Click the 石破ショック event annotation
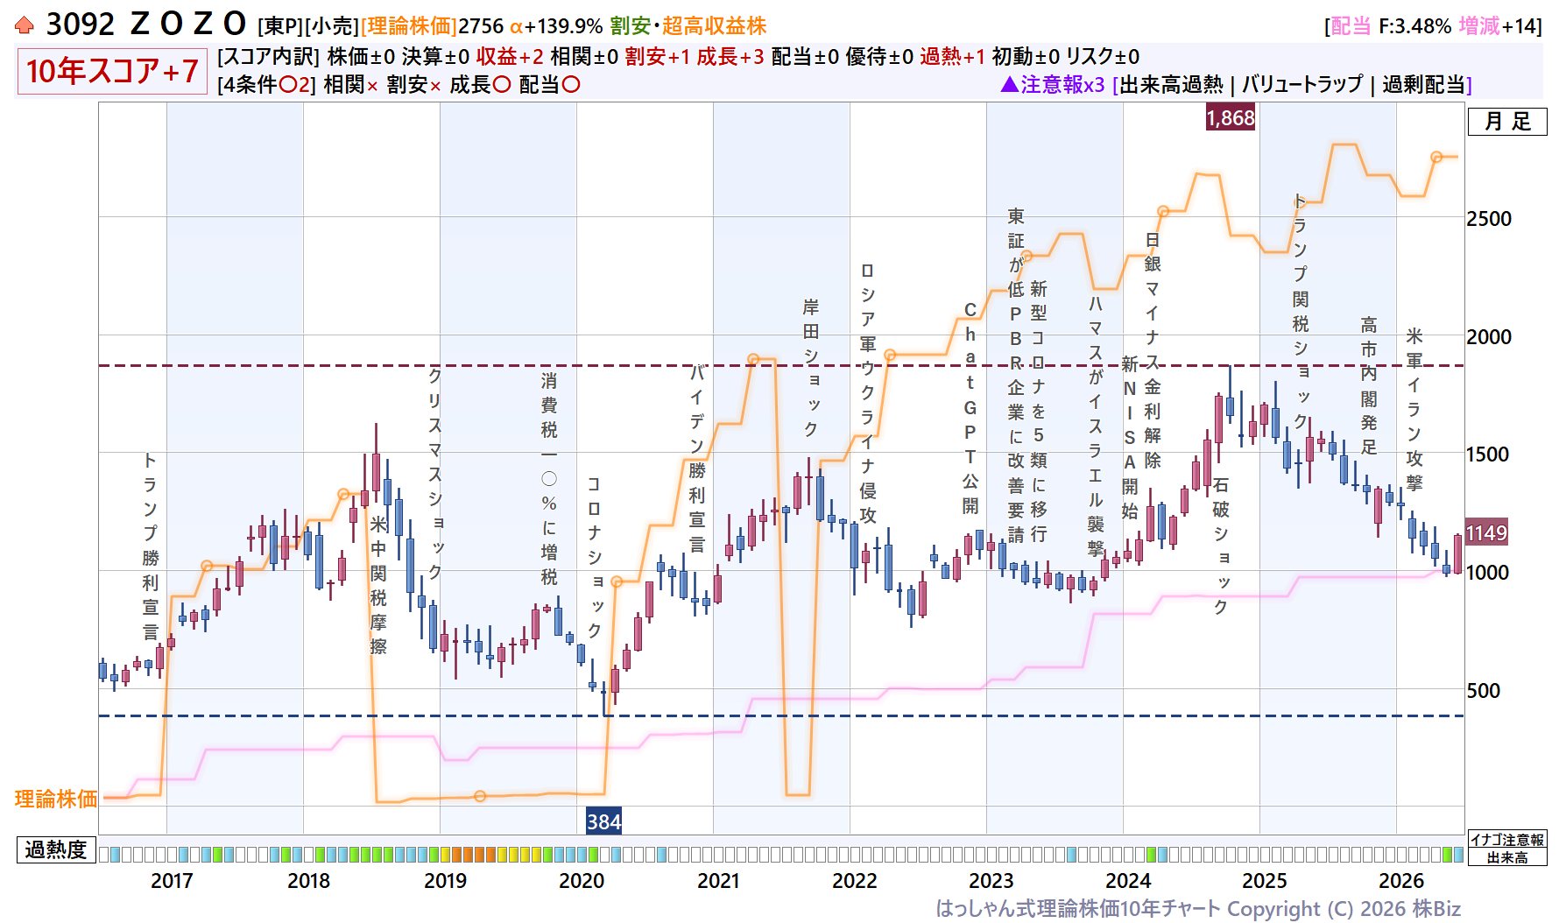Screen dimensions: 1559x923 tap(1221, 546)
